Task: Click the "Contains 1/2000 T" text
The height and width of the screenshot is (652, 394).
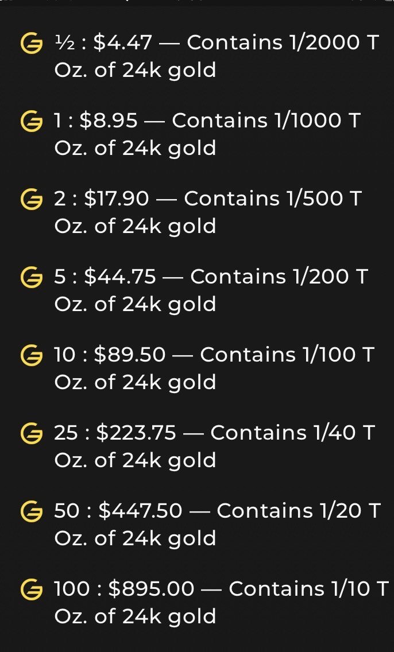Action: (283, 42)
